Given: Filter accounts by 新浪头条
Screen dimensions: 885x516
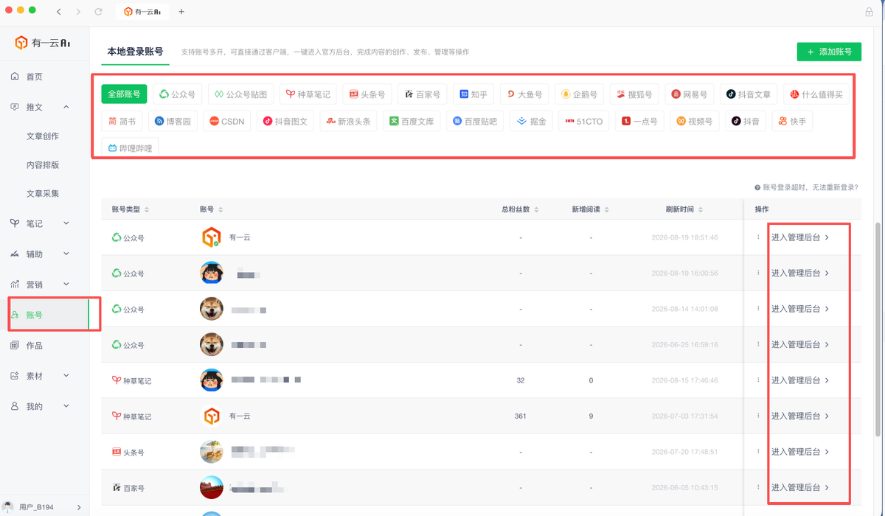Looking at the screenshot, I should (349, 122).
